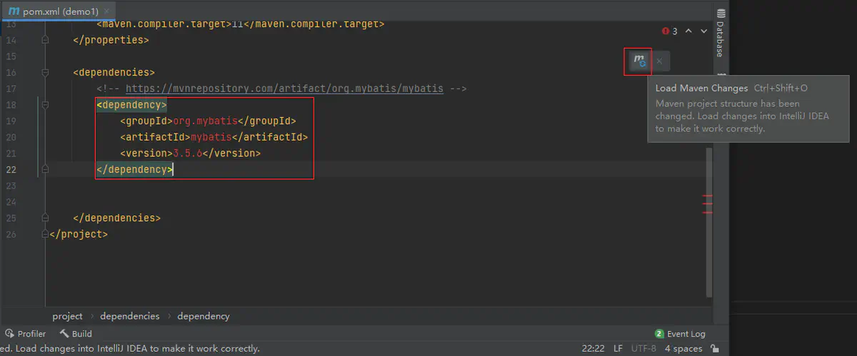Open the Build tool window
857x356 pixels.
click(x=76, y=334)
